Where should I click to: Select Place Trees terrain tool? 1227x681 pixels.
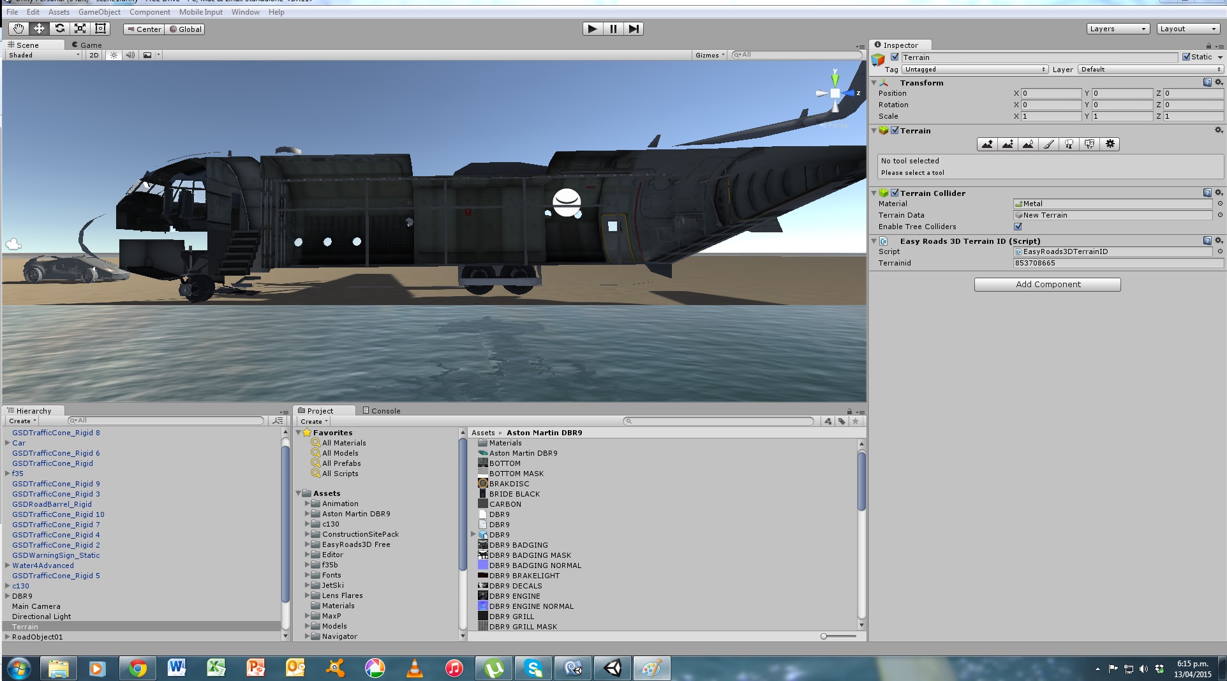pos(1069,144)
